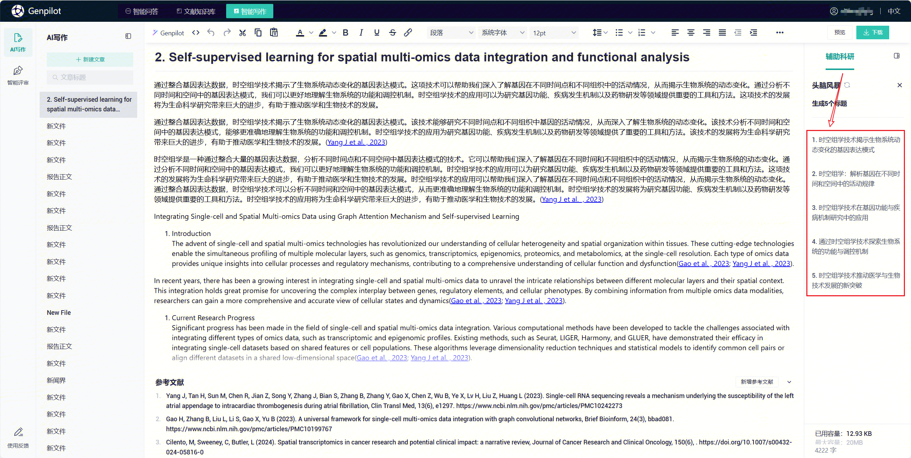Insert a bulleted list
The image size is (911, 458).
click(x=619, y=33)
